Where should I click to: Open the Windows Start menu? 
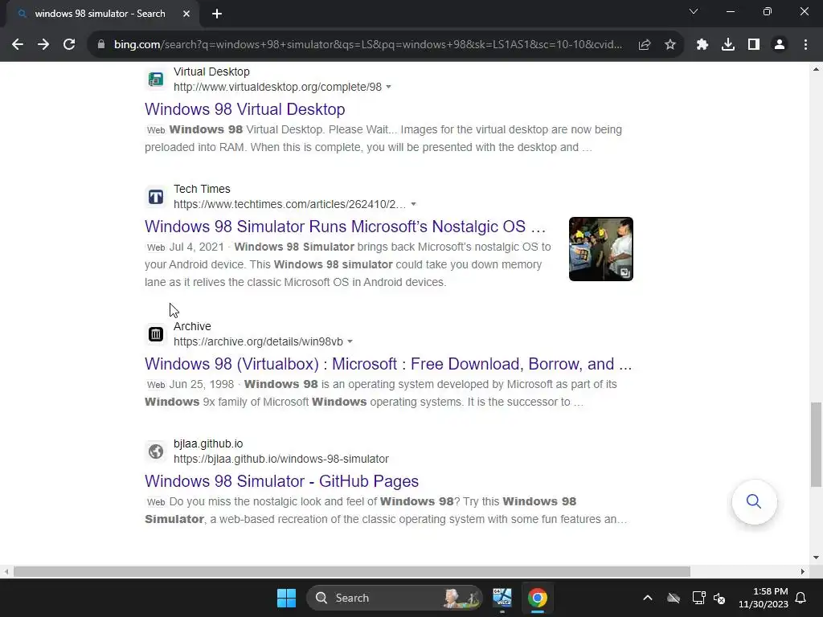coord(287,598)
